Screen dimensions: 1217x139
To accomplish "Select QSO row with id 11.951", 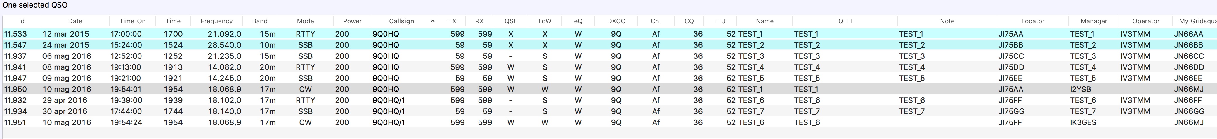I will tap(609, 122).
